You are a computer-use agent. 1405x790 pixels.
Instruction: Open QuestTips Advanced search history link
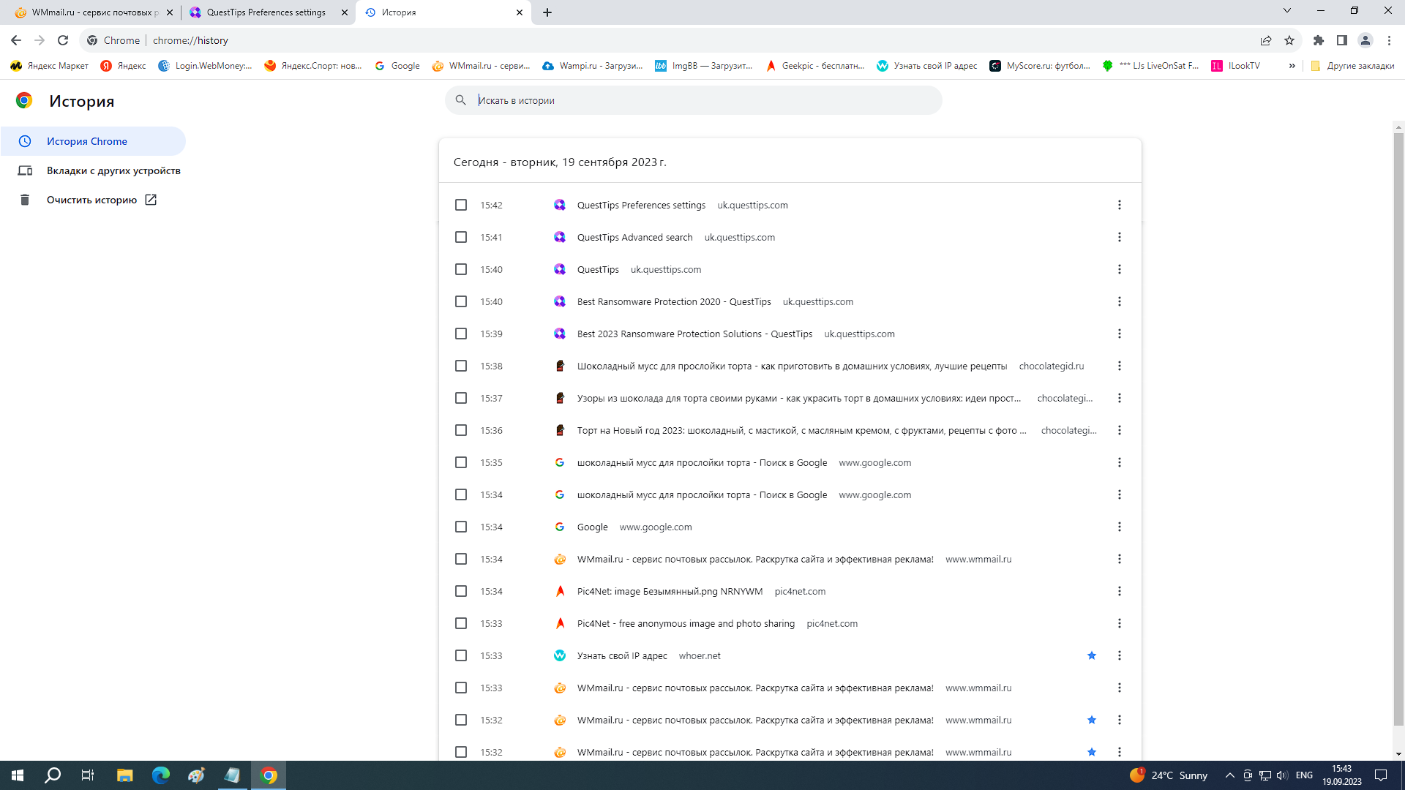point(634,237)
